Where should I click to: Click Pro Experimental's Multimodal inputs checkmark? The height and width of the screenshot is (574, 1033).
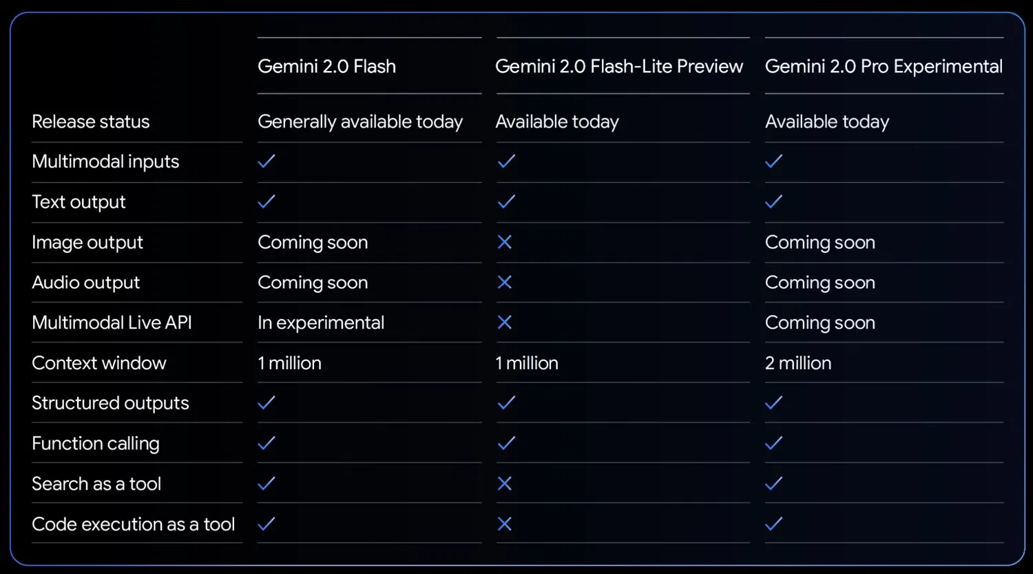tap(774, 161)
